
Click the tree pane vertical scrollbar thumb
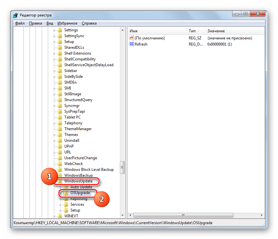pos(122,167)
